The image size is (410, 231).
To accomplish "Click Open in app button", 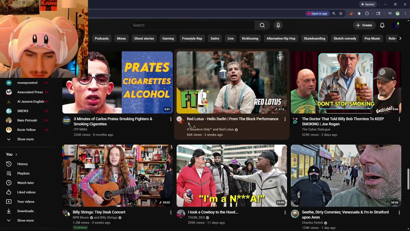I will pyautogui.click(x=317, y=13).
